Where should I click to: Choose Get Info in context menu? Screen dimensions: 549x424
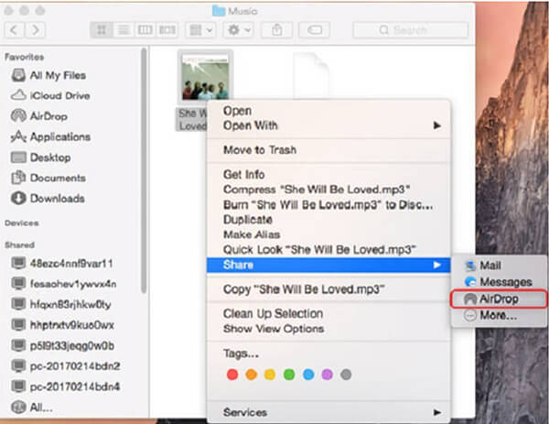[328, 175]
